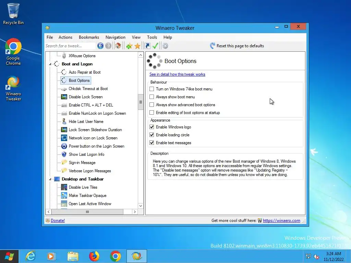
Task: Click Add bookmark green star icon
Action: coord(129,46)
